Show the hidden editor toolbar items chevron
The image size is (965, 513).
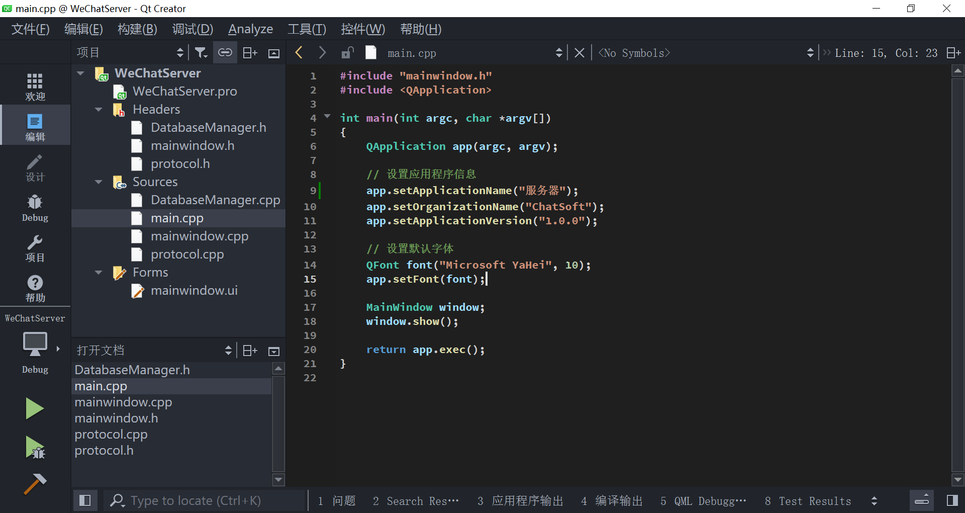point(827,52)
